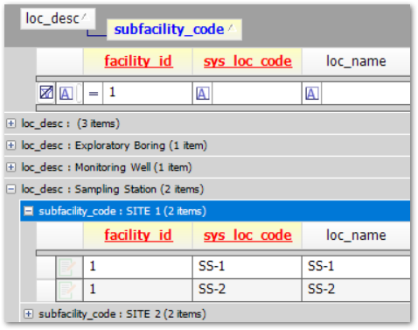This screenshot has width=418, height=330.
Task: Select the SS-2 sys_loc_code cell
Action: [x=247, y=290]
